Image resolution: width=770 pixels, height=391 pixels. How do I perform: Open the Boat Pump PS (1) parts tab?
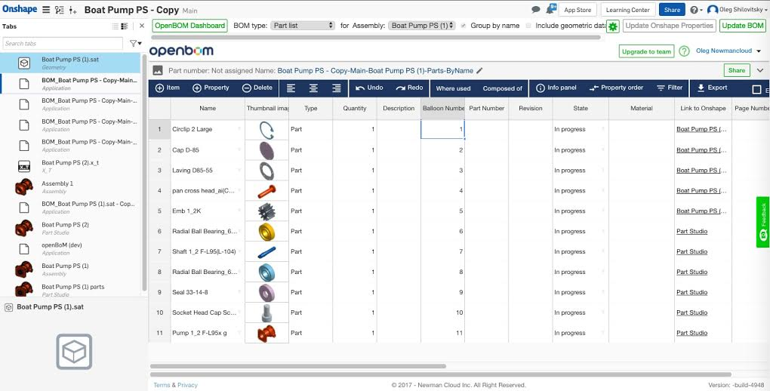[x=70, y=290]
